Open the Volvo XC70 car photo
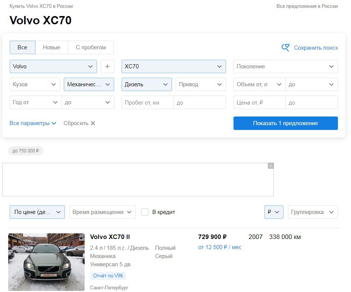Viewport: 351px width, 292px height. 46,262
